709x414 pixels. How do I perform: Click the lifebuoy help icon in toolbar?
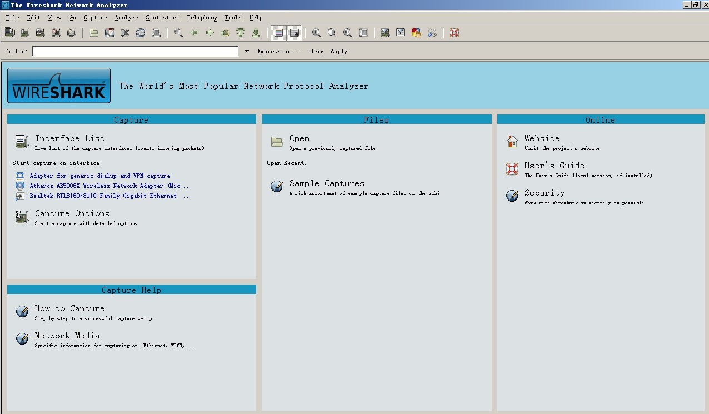tap(454, 33)
